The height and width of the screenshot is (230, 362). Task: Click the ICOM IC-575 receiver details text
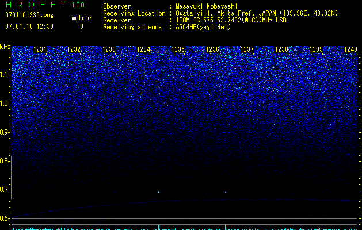[231, 20]
